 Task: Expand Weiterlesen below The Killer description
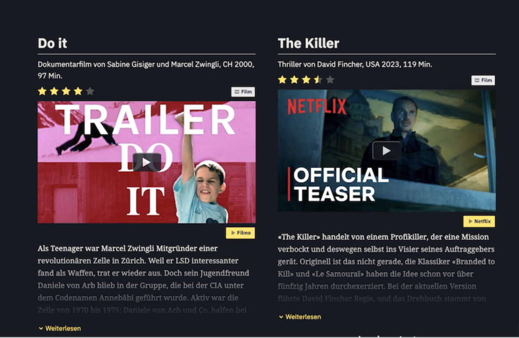coord(300,317)
